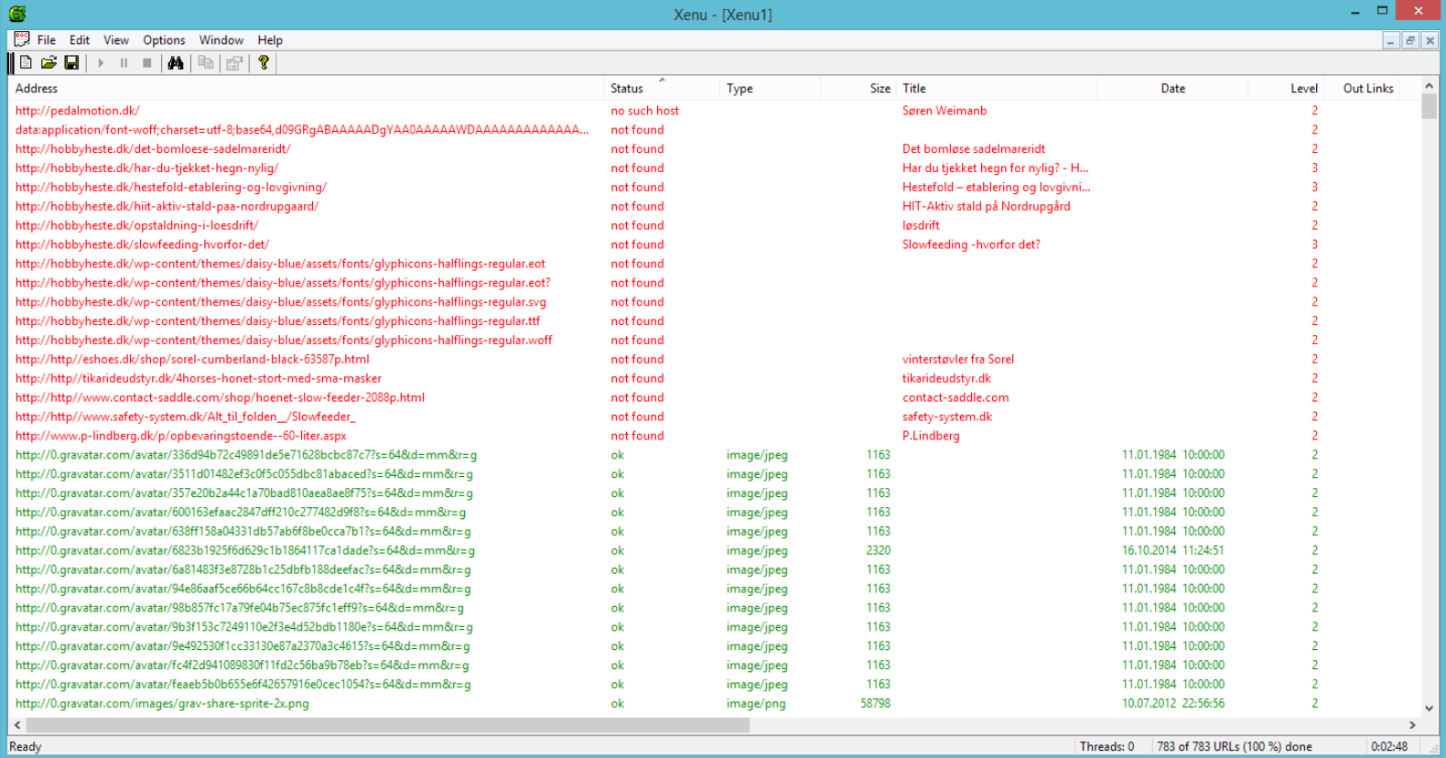Viewport: 1446px width, 758px height.
Task: Sort by the Address column header
Action: tap(307, 89)
